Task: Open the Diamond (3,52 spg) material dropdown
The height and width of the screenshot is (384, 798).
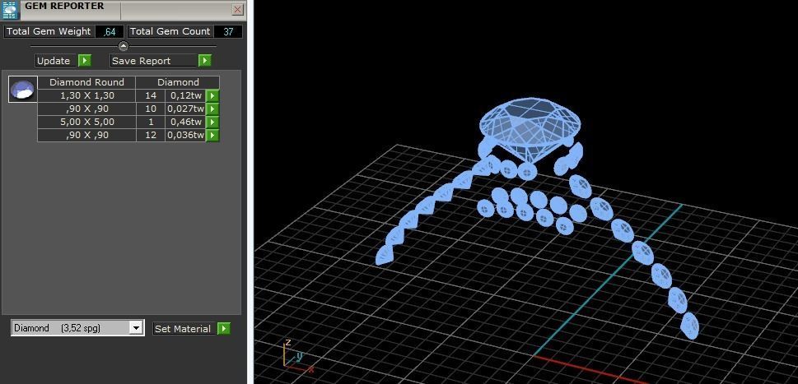Action: (x=136, y=328)
